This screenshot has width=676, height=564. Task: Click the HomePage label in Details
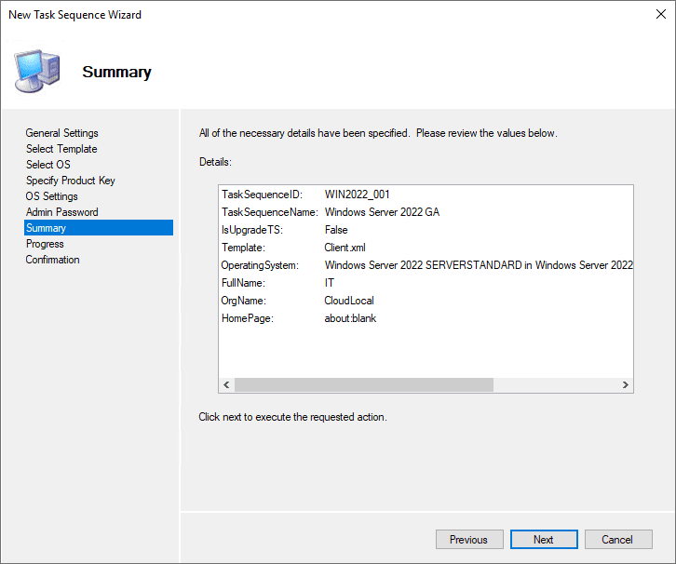(248, 318)
